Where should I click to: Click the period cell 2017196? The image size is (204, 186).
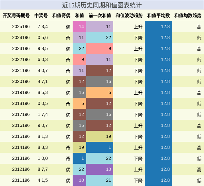click(x=21, y=114)
